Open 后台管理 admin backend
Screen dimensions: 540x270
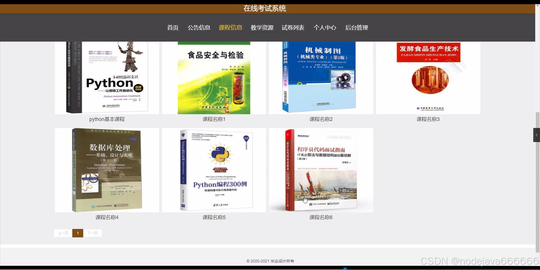click(x=356, y=28)
